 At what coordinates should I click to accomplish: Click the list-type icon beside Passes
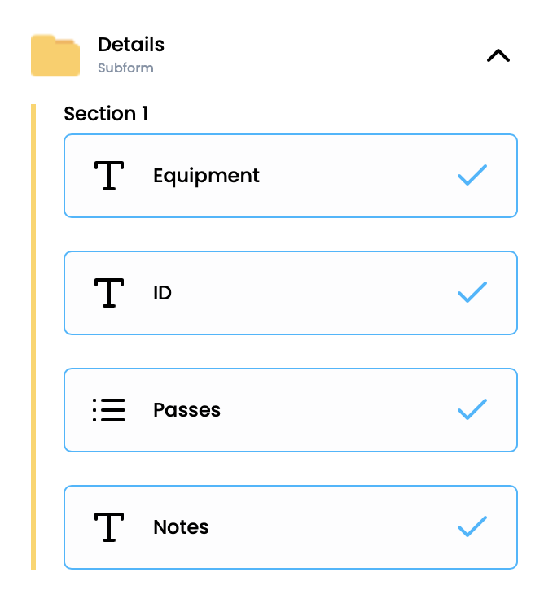point(109,410)
